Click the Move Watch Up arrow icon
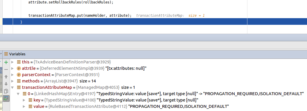The image size is (307, 111). [x=6, y=77]
